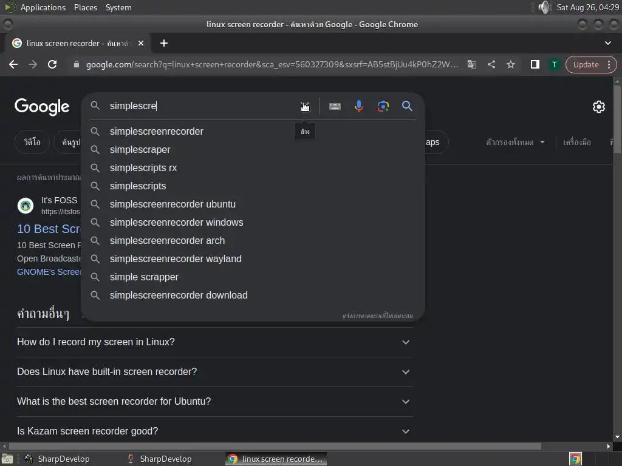Open the Places menu
The height and width of the screenshot is (466, 622).
pos(85,7)
